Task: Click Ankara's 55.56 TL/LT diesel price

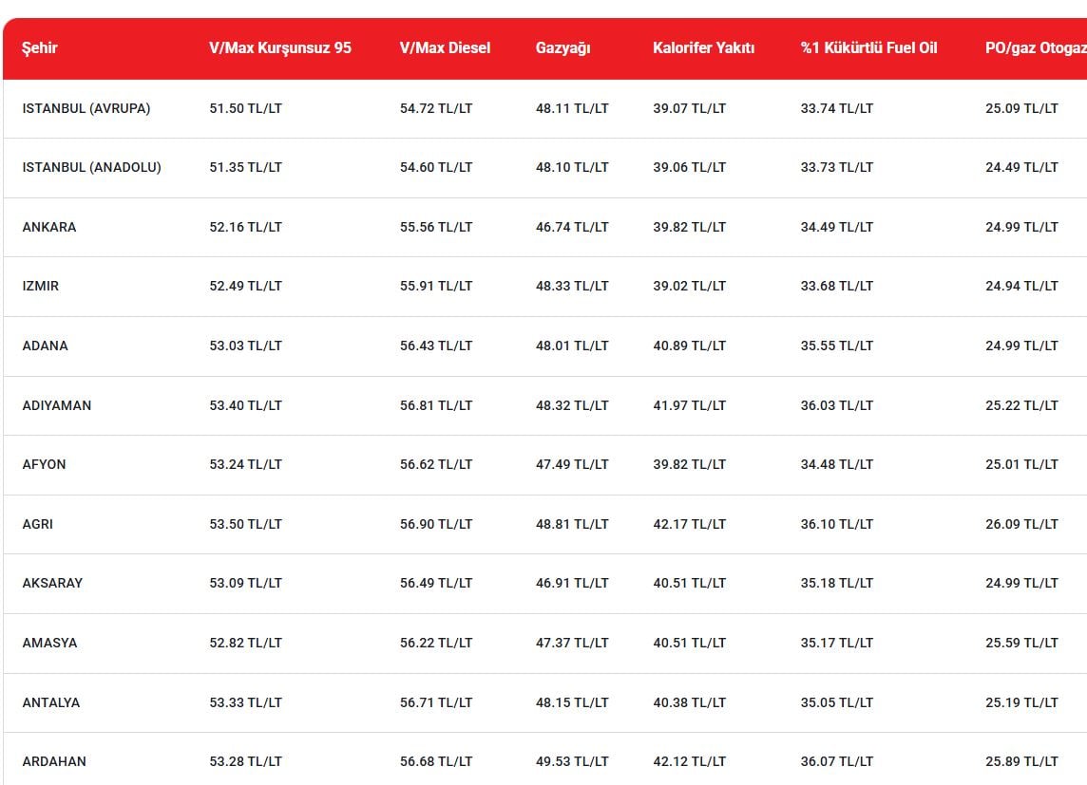Action: [x=436, y=227]
